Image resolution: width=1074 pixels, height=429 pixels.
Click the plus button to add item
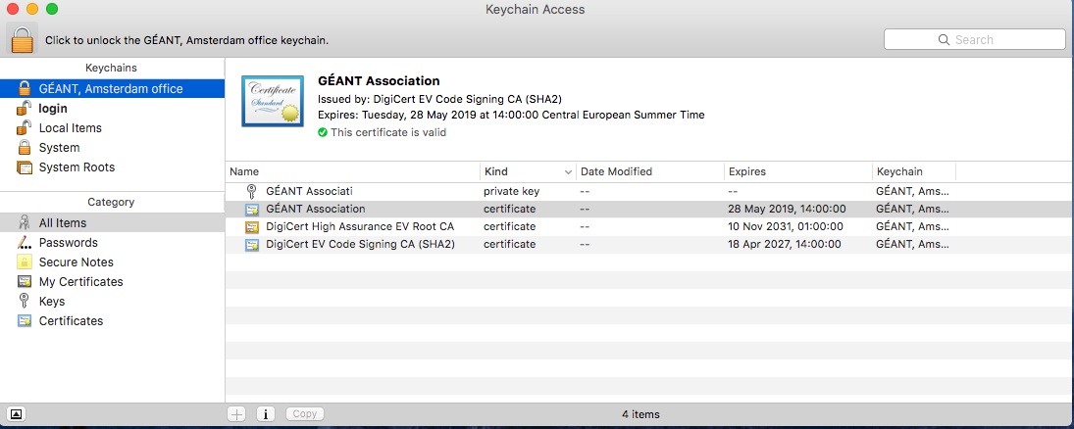(236, 414)
